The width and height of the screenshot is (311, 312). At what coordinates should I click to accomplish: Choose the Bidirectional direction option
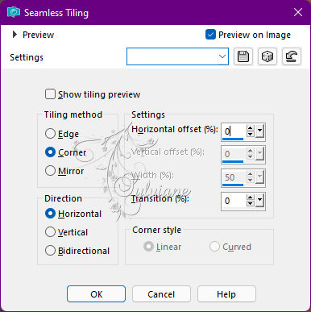point(50,251)
